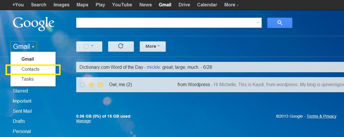
Task: Star the Owl email conversation
Action: 91,85
